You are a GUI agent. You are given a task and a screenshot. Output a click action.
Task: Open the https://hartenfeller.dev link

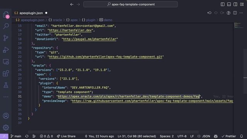pos(70,30)
